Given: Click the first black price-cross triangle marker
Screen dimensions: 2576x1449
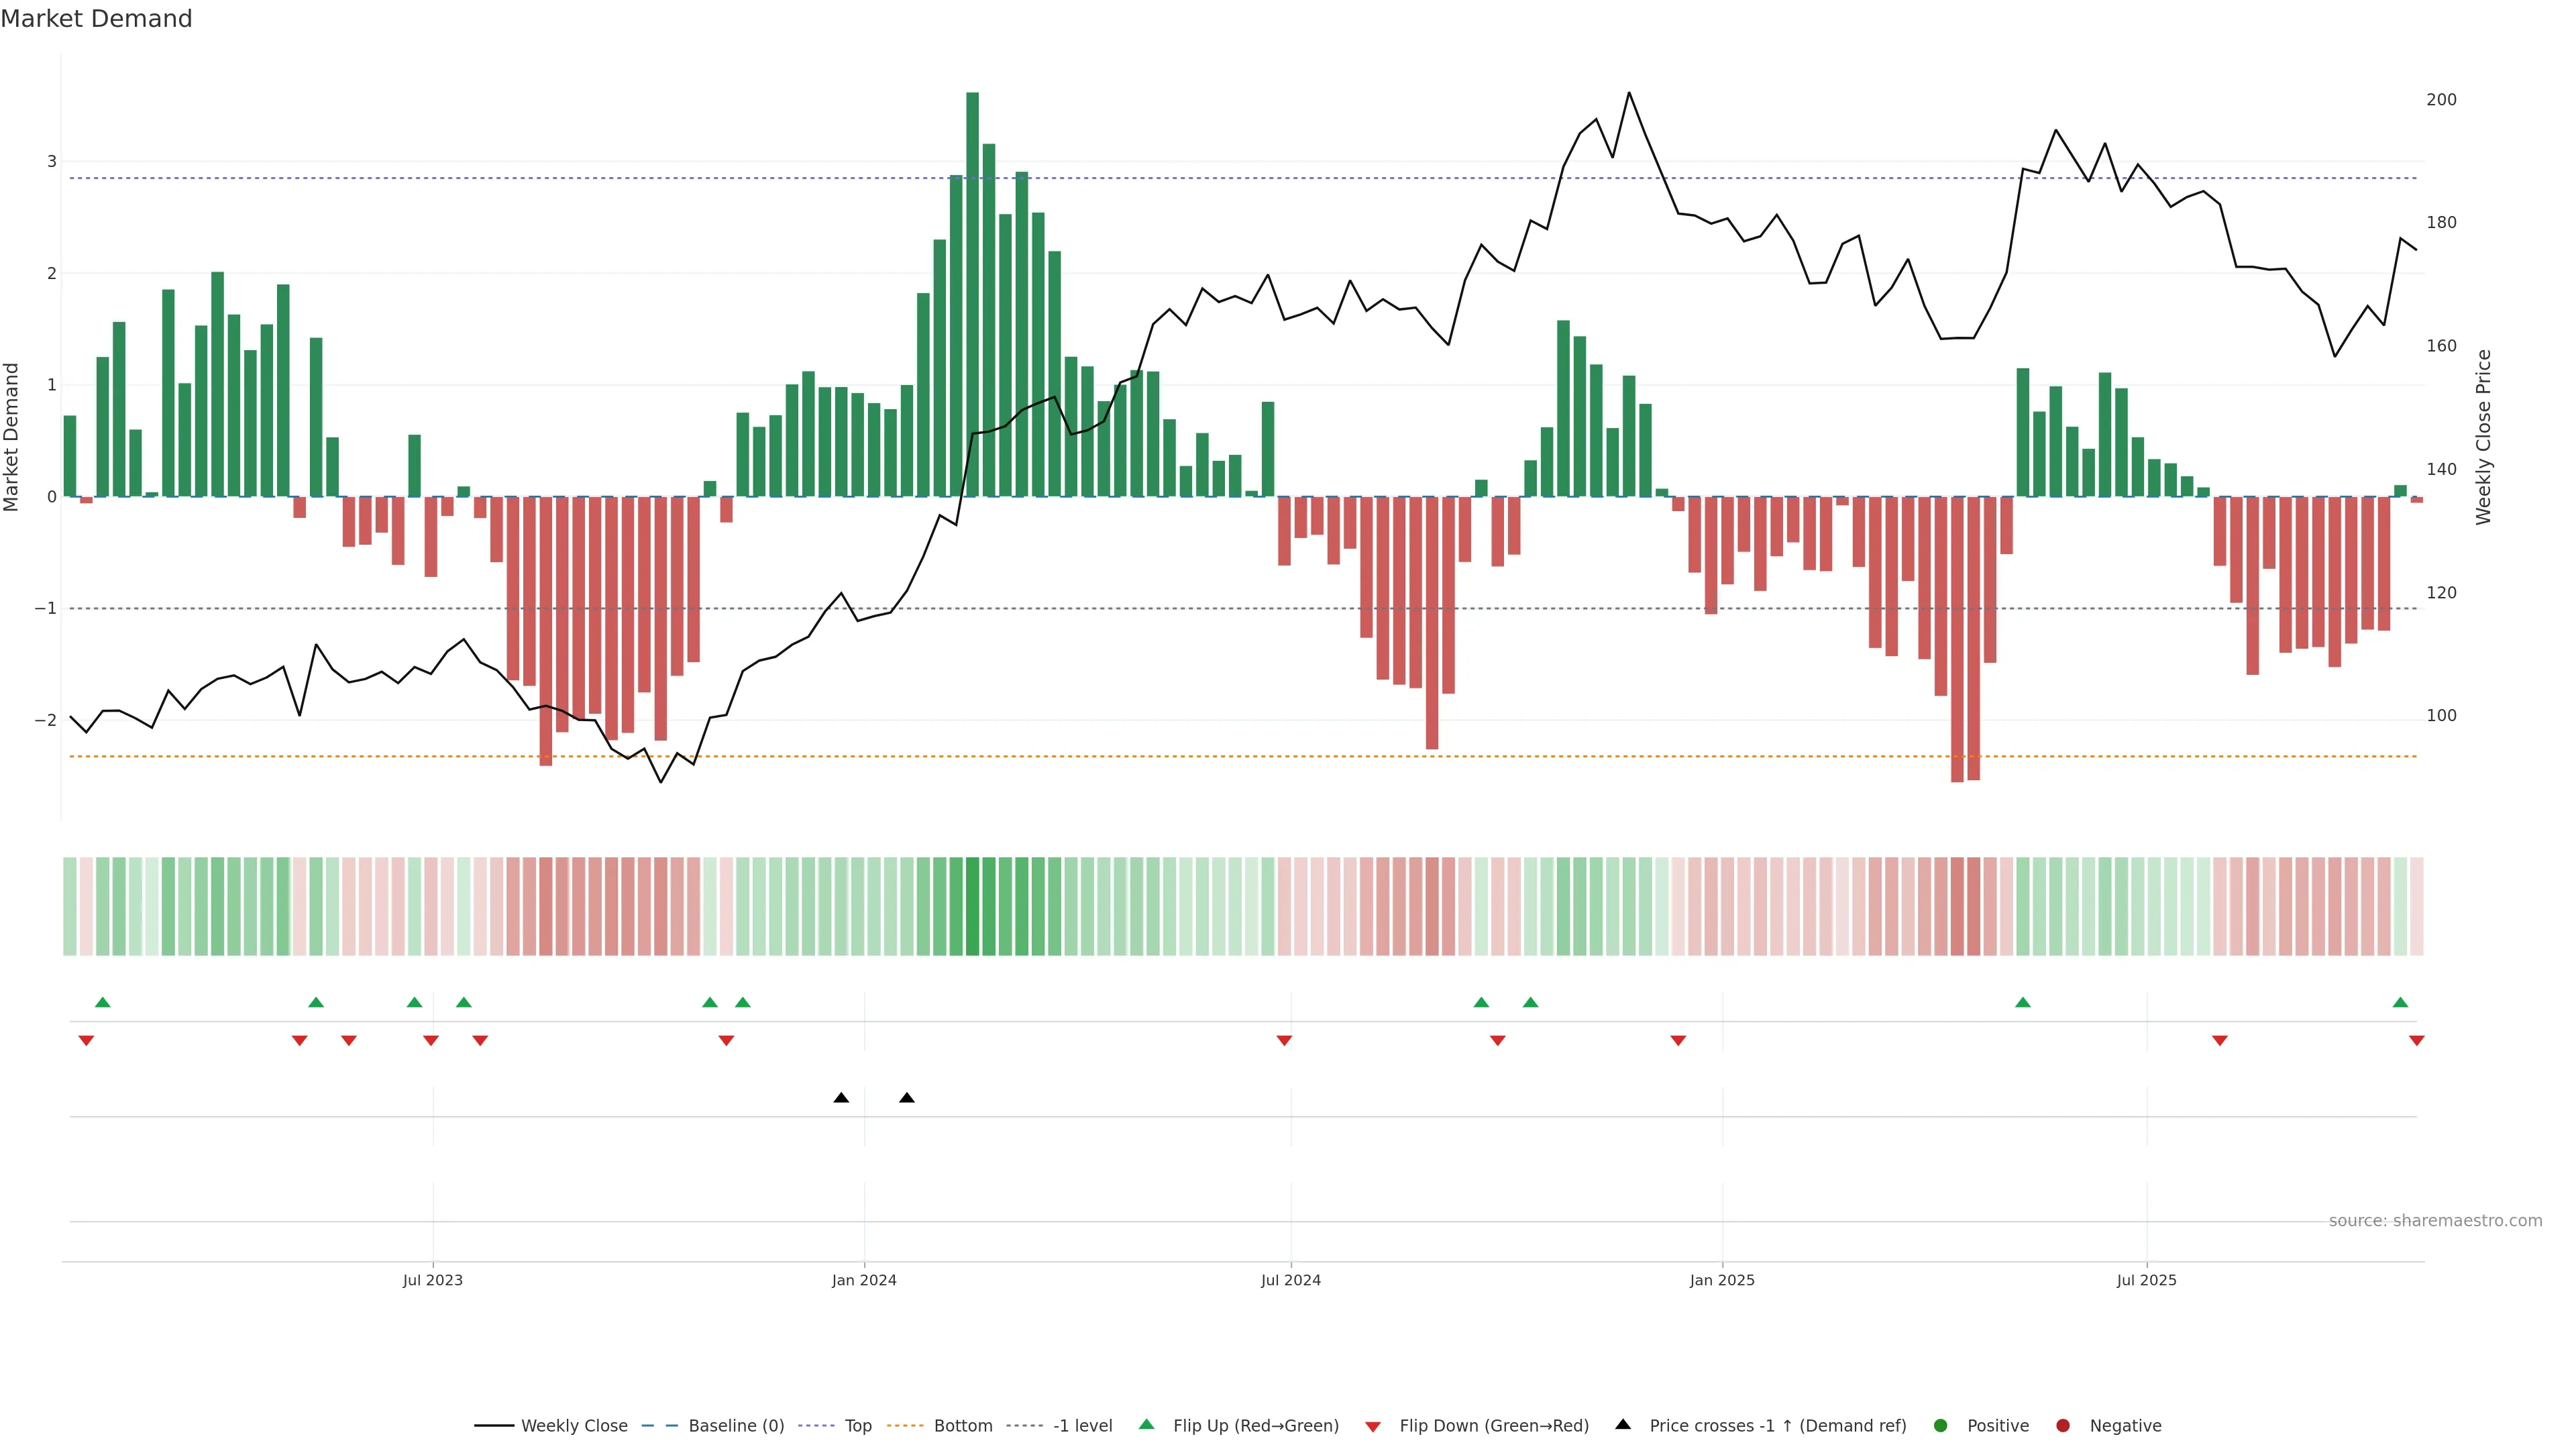Looking at the screenshot, I should click(841, 1098).
